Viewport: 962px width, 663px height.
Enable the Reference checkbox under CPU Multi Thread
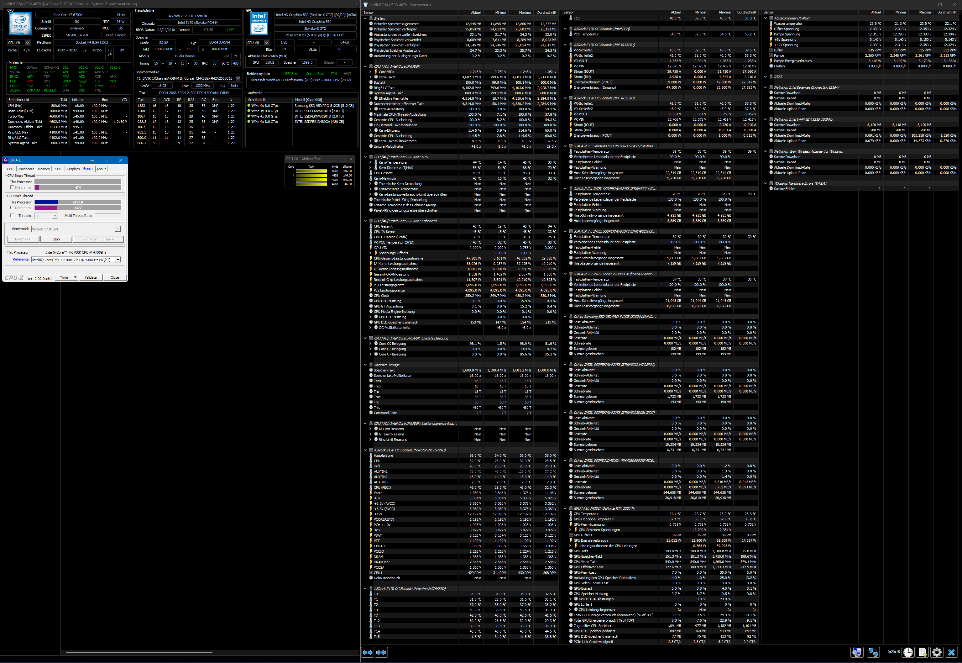(12, 208)
